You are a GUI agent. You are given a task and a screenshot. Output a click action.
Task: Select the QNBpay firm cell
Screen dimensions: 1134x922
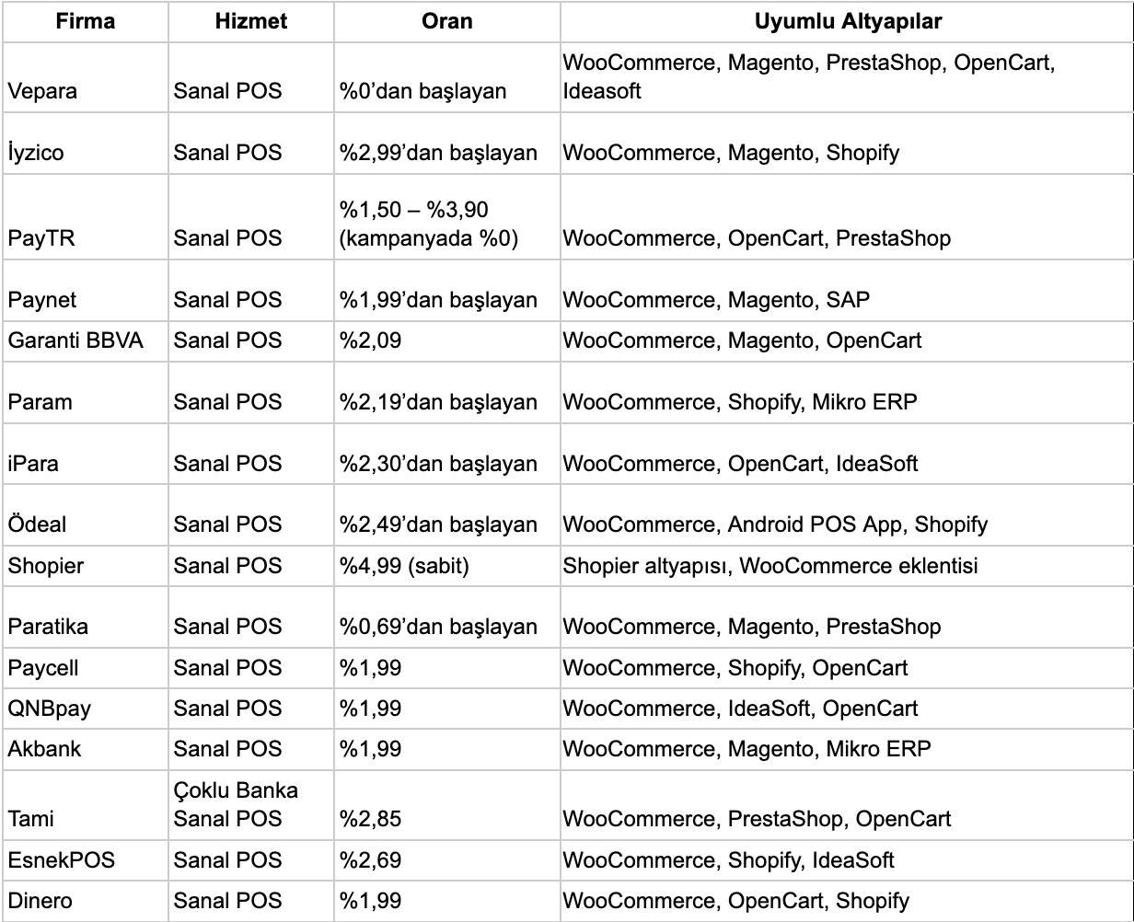50,709
